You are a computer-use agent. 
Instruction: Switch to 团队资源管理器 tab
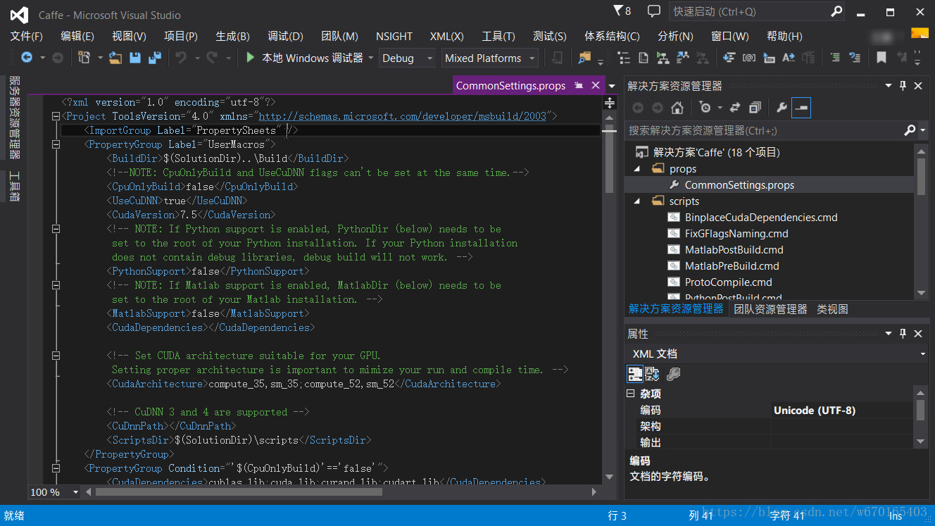pyautogui.click(x=770, y=309)
